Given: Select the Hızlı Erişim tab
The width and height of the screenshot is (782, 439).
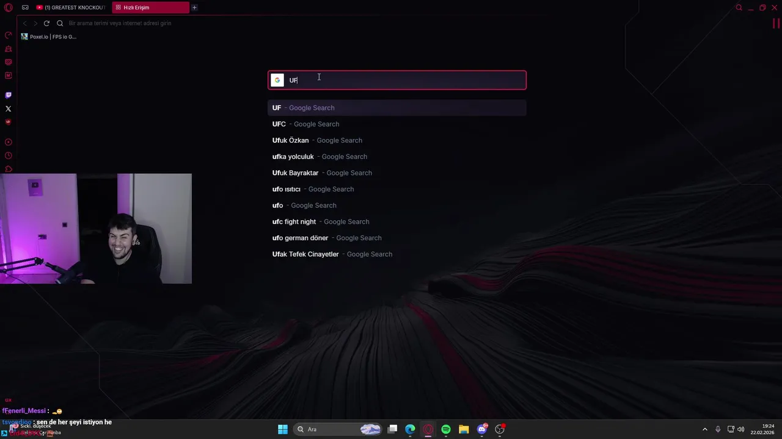Looking at the screenshot, I should coord(150,7).
